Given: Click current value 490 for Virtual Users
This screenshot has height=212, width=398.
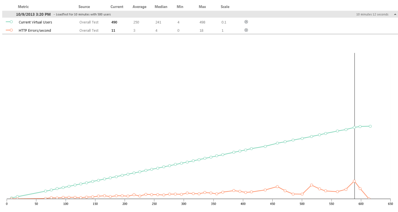Looking at the screenshot, I should pos(114,22).
